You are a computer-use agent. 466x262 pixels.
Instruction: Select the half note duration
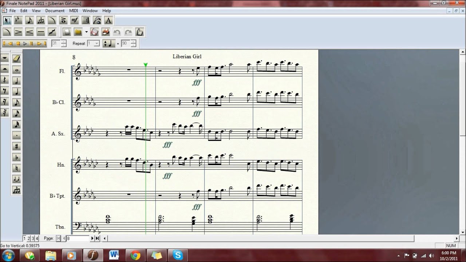pos(16,80)
